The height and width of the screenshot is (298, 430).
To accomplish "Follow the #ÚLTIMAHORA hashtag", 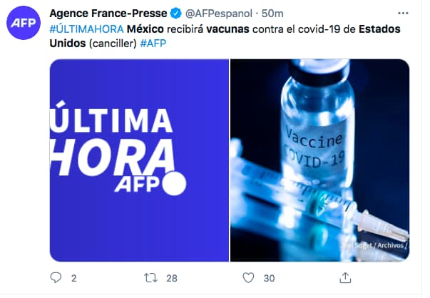I will pos(86,29).
